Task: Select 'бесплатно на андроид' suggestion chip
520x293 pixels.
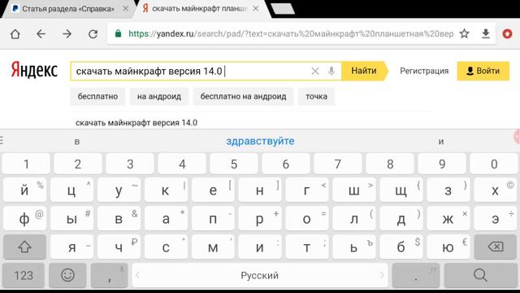Action: (244, 96)
